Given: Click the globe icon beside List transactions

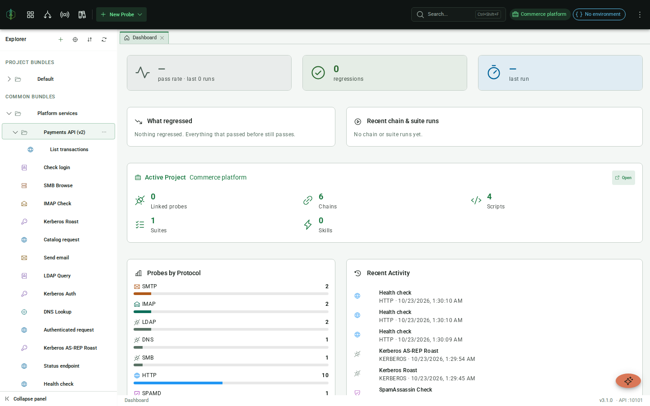Looking at the screenshot, I should click(x=30, y=149).
